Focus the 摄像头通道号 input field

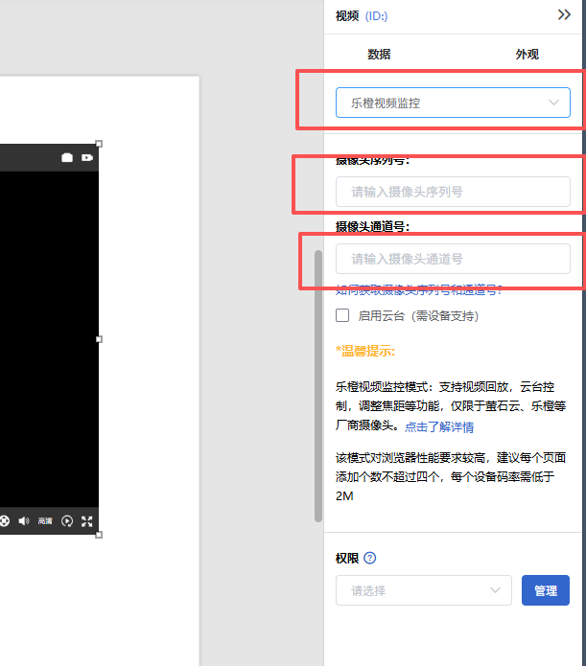tap(453, 259)
